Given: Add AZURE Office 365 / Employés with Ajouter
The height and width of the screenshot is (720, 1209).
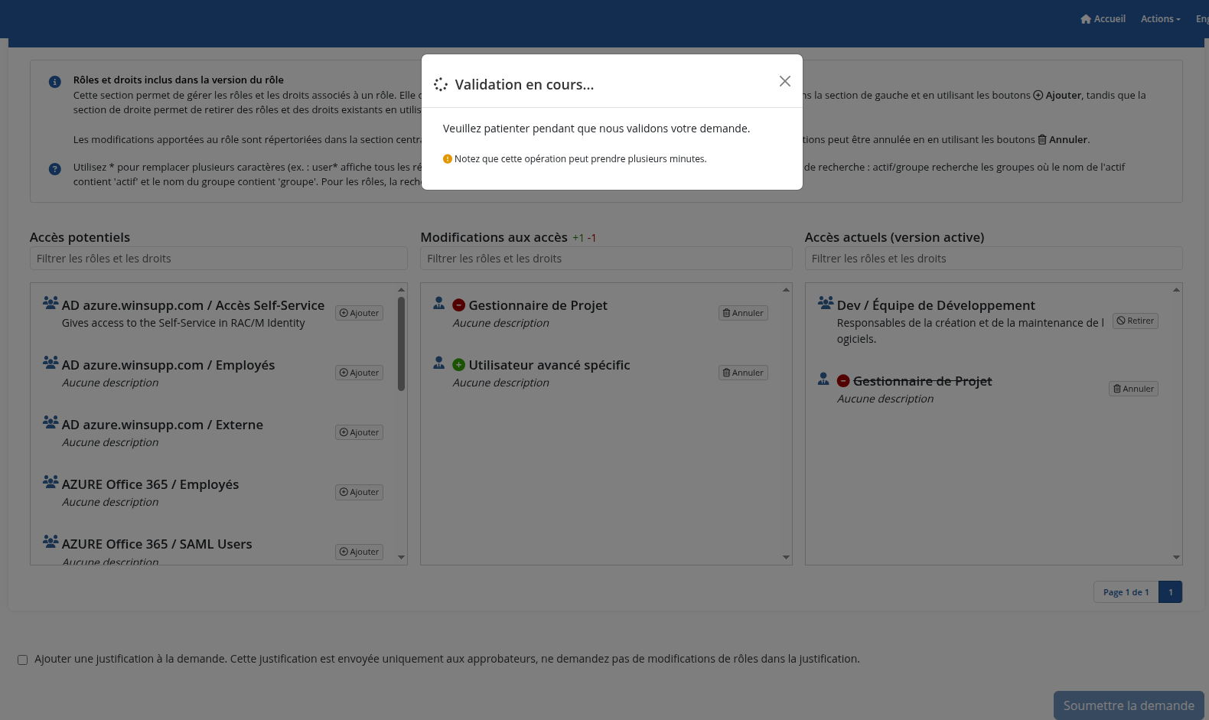Looking at the screenshot, I should click(359, 492).
